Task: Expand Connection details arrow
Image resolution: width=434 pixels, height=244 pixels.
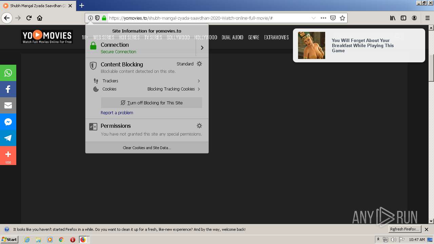Action: (202, 48)
